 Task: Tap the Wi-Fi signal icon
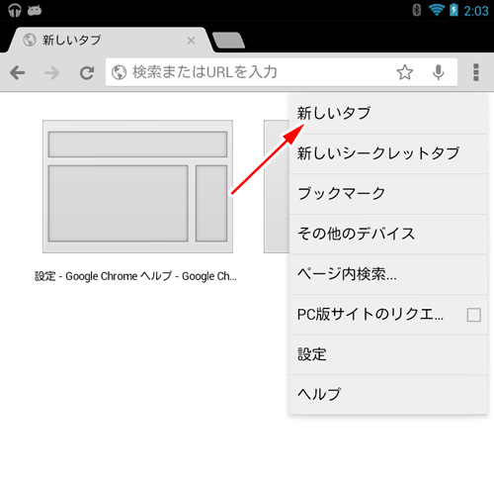point(437,10)
